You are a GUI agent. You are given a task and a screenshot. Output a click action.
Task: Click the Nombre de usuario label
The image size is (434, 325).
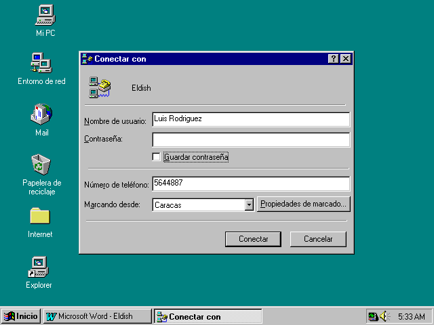[115, 121]
